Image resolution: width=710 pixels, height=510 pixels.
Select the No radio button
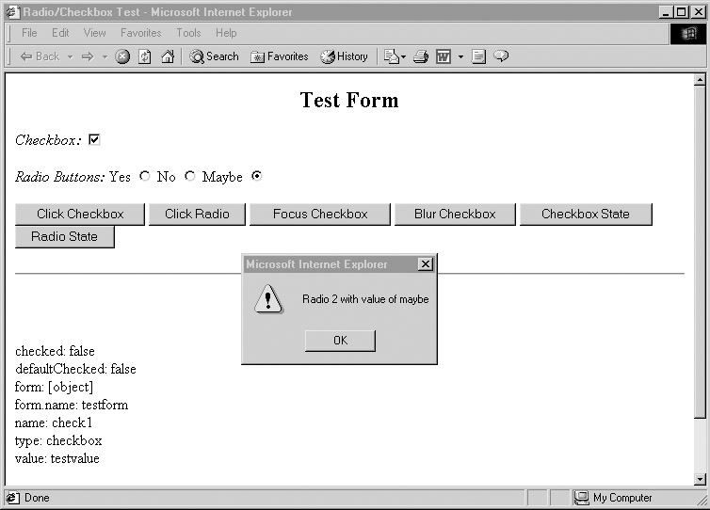coord(190,176)
